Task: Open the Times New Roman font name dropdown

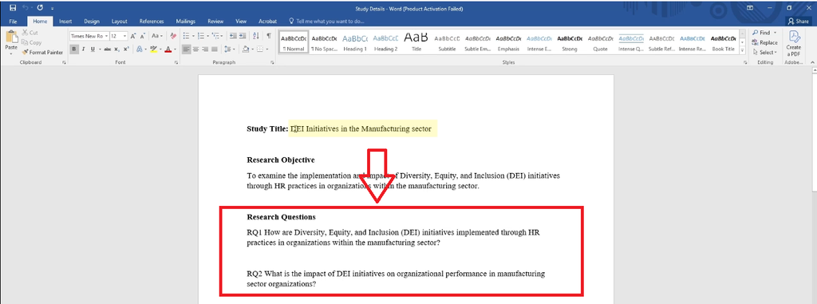Action: pos(106,36)
